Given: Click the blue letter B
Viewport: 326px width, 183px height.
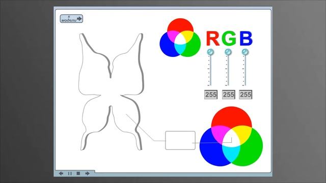Looking at the screenshot, I should click(x=246, y=39).
